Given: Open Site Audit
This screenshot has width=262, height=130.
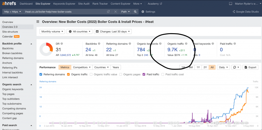Looking at the screenshot, I should tap(84, 4).
